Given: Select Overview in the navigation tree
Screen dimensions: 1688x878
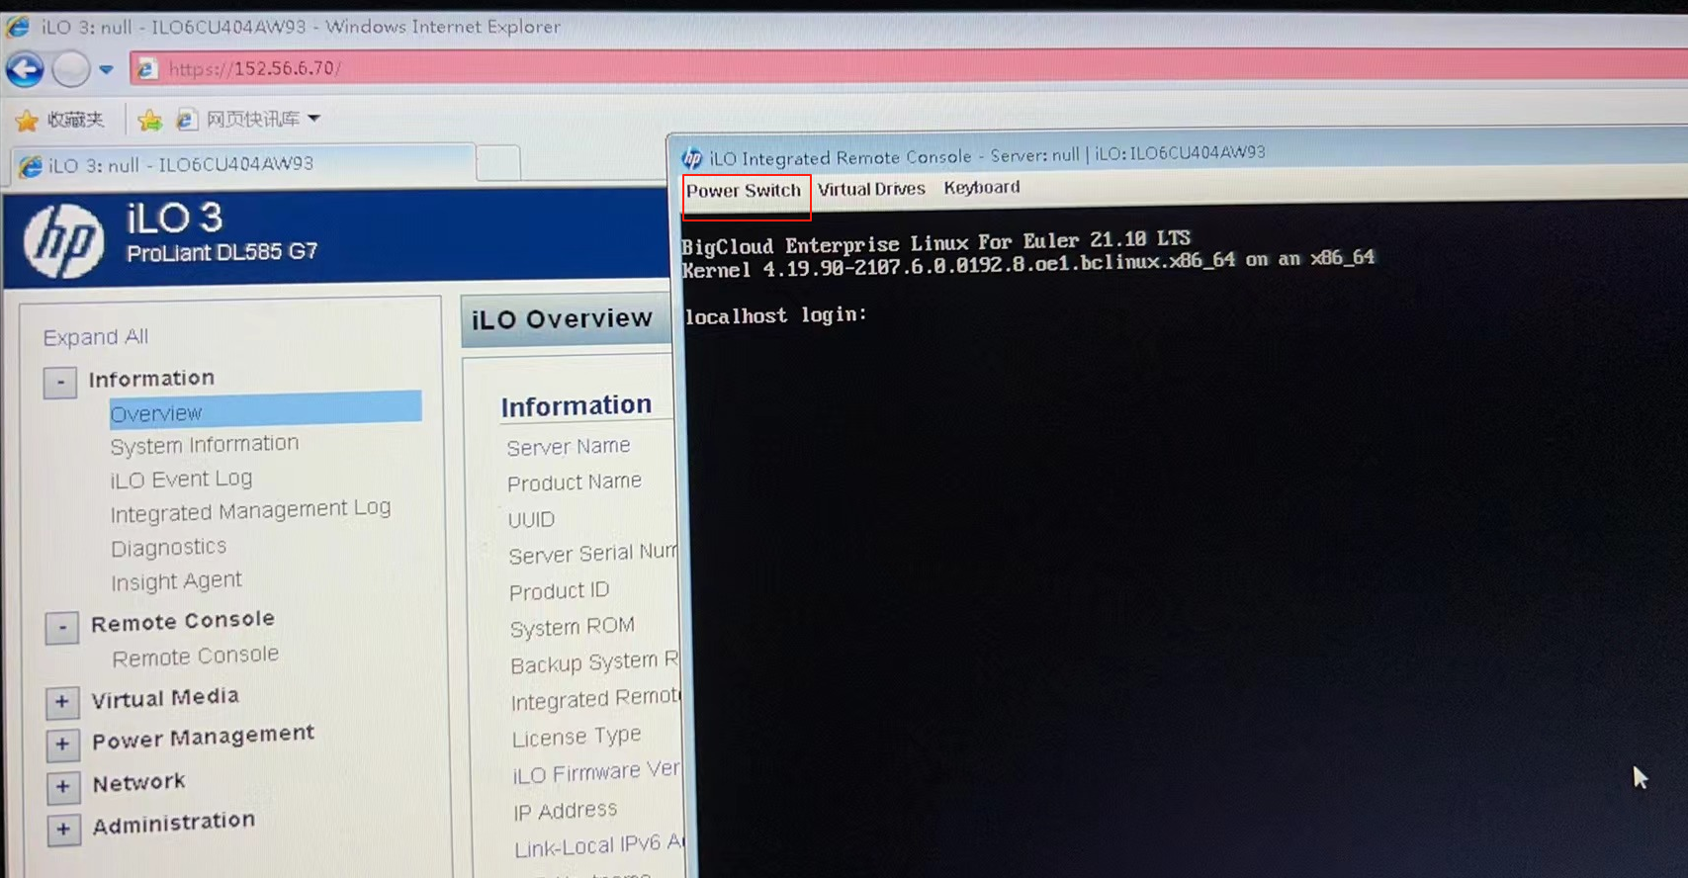Looking at the screenshot, I should click(x=265, y=411).
